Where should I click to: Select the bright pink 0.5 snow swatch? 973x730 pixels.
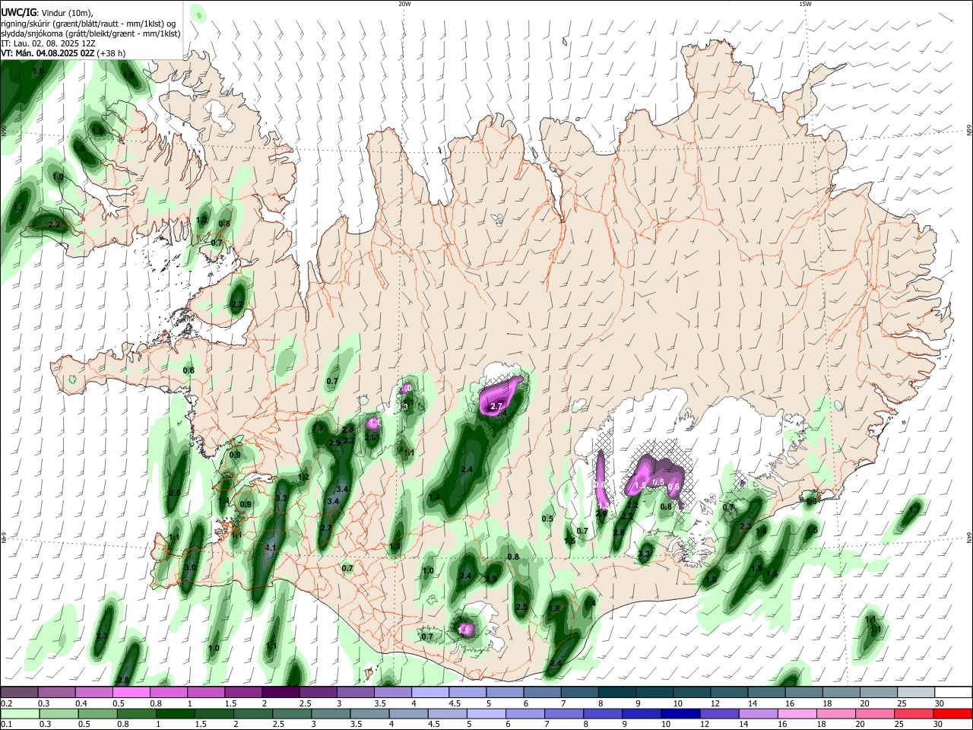(x=131, y=692)
